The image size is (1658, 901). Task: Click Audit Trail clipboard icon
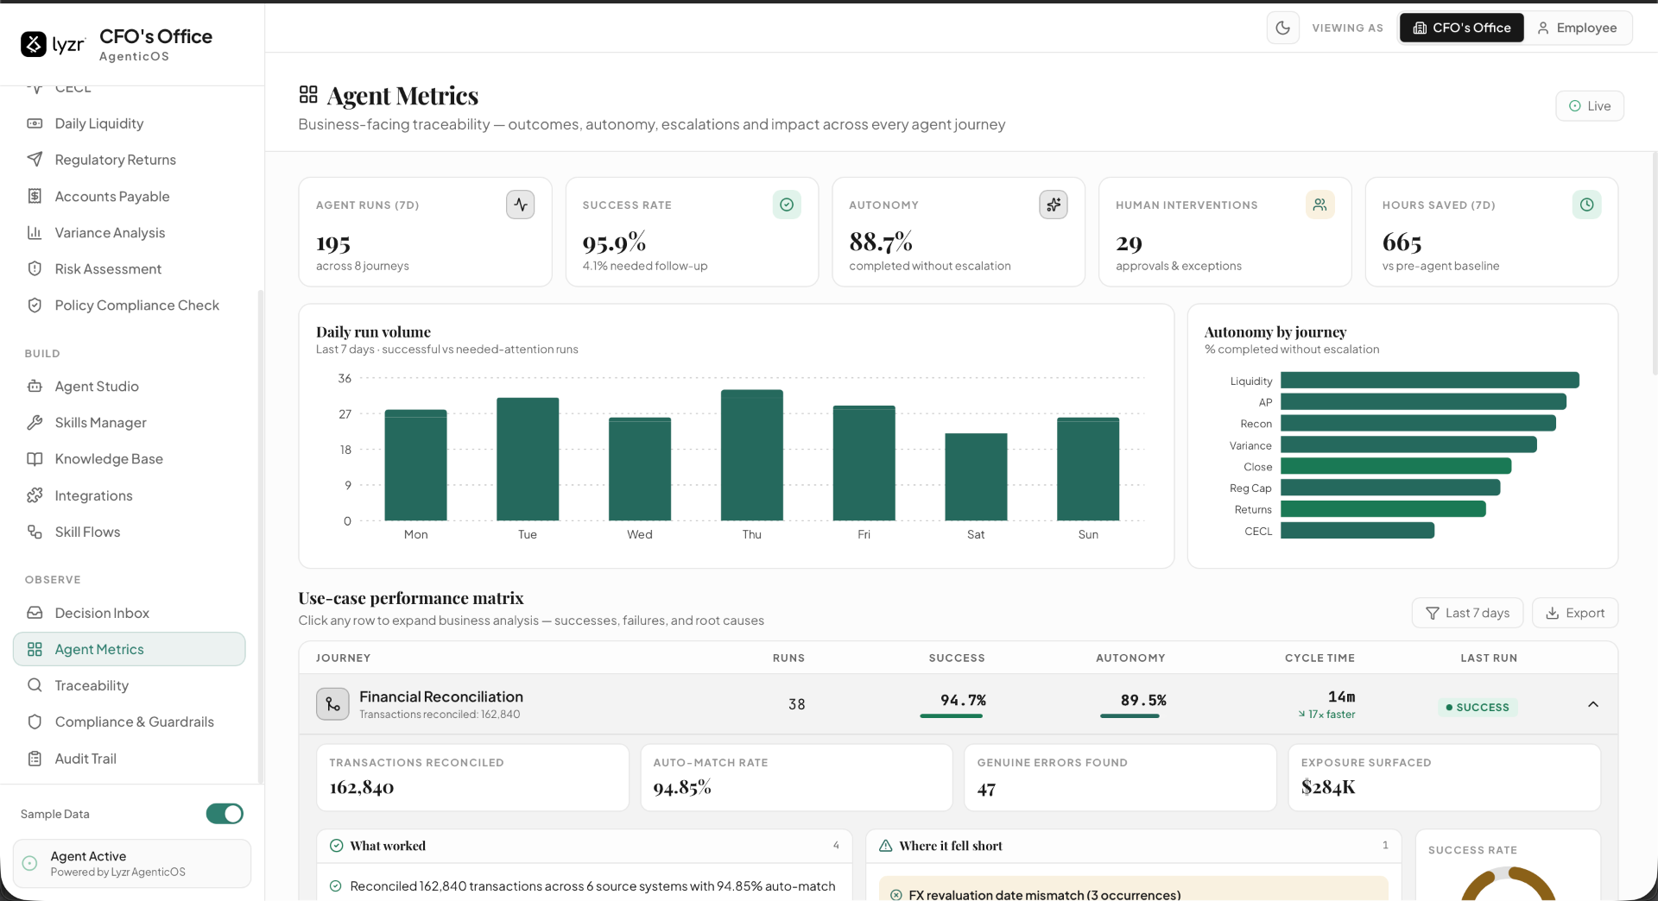pos(35,759)
